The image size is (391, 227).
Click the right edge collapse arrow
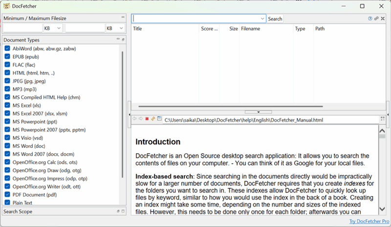click(x=388, y=114)
